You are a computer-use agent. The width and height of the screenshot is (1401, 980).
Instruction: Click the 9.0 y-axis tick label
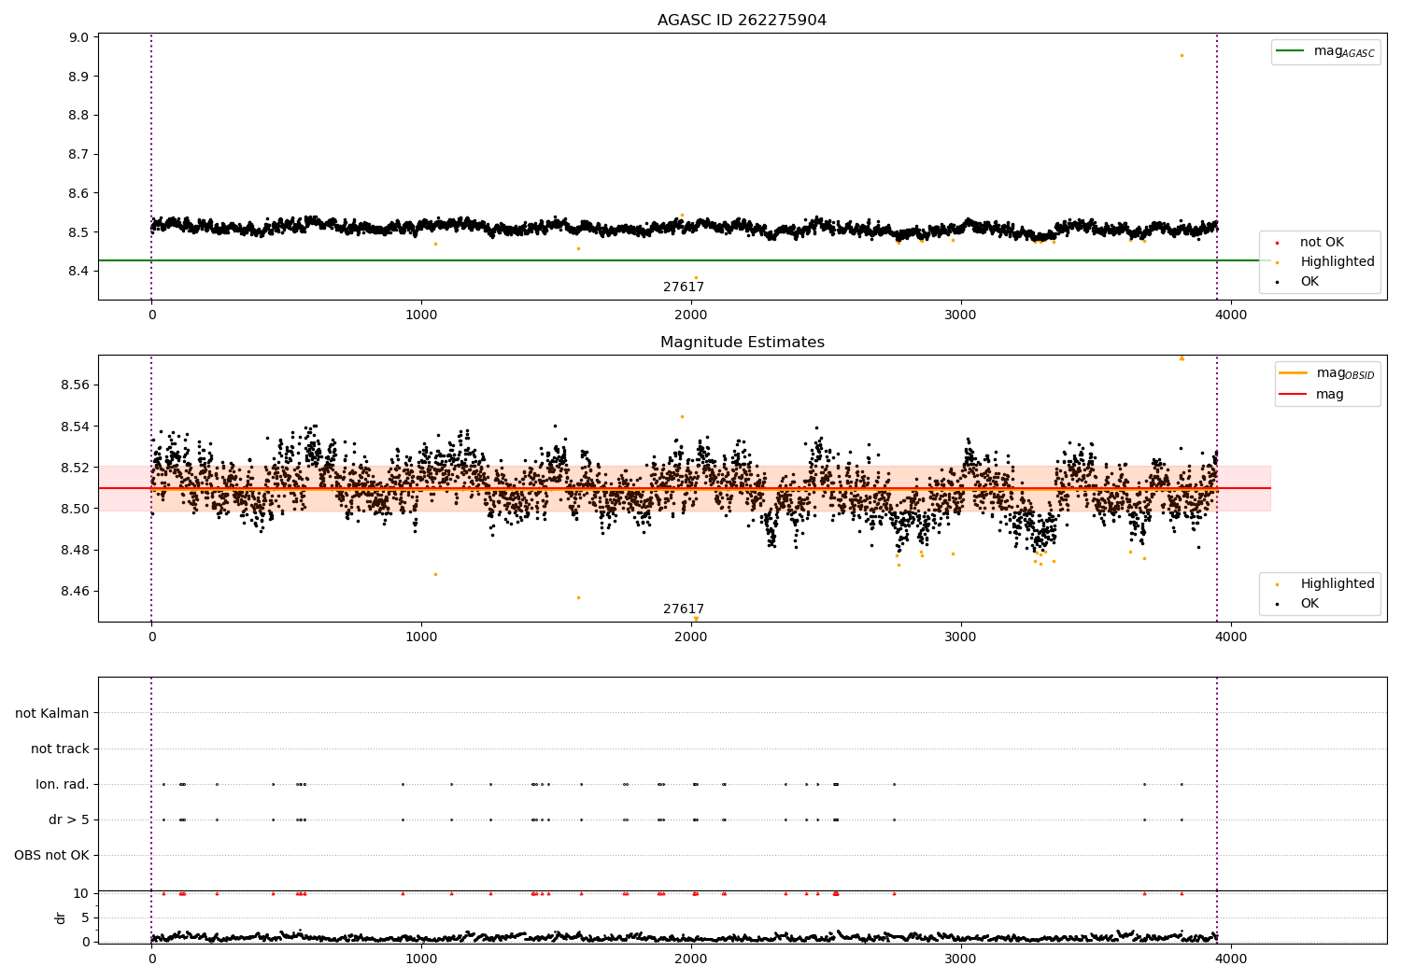tap(78, 38)
